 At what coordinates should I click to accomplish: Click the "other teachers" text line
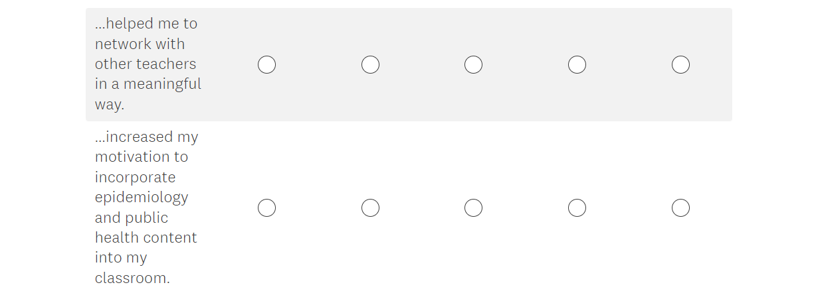point(146,64)
